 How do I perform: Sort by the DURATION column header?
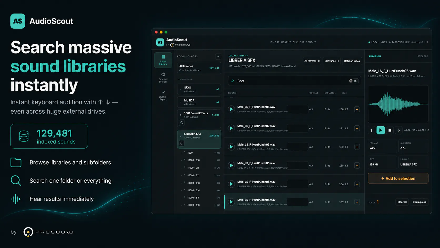tap(330, 93)
